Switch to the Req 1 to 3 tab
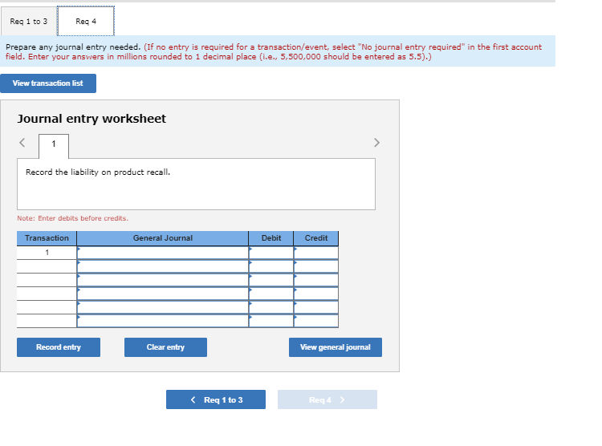602x446 pixels. tap(29, 22)
